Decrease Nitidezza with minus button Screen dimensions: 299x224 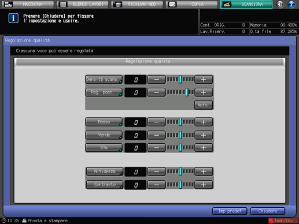tap(156, 171)
